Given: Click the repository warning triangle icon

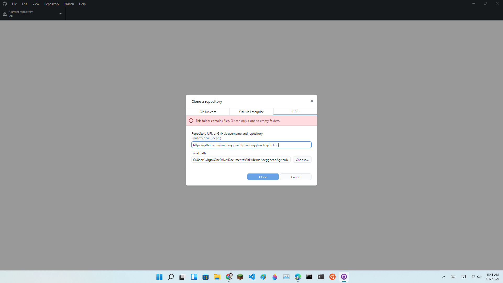Looking at the screenshot, I should tap(5, 14).
